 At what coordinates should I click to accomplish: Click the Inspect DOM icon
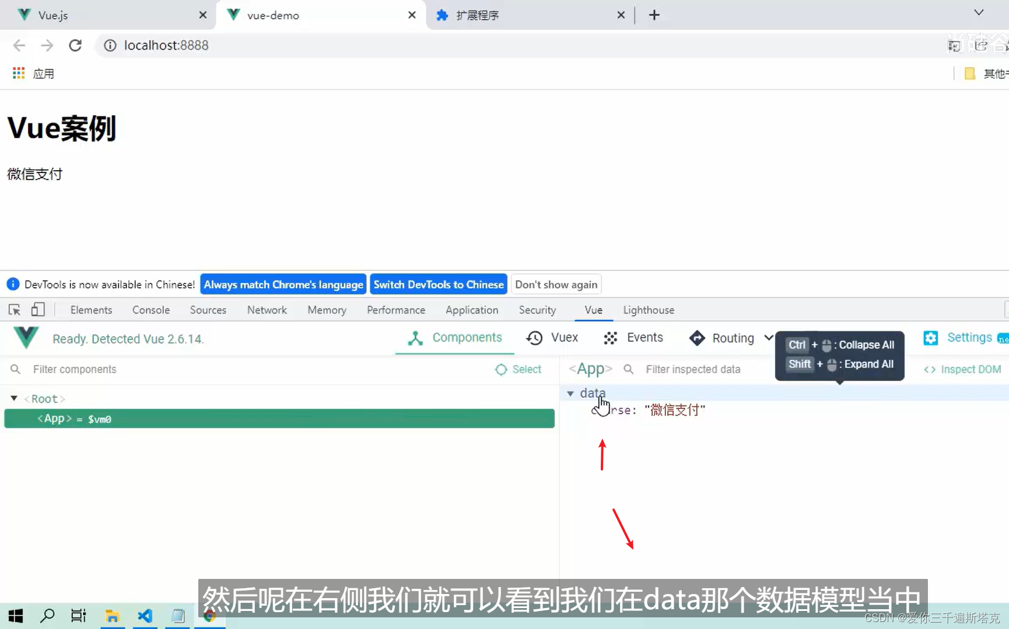tap(930, 369)
